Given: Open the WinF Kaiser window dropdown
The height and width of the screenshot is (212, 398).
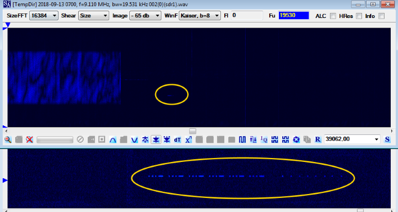Looking at the screenshot, I should 200,16.
